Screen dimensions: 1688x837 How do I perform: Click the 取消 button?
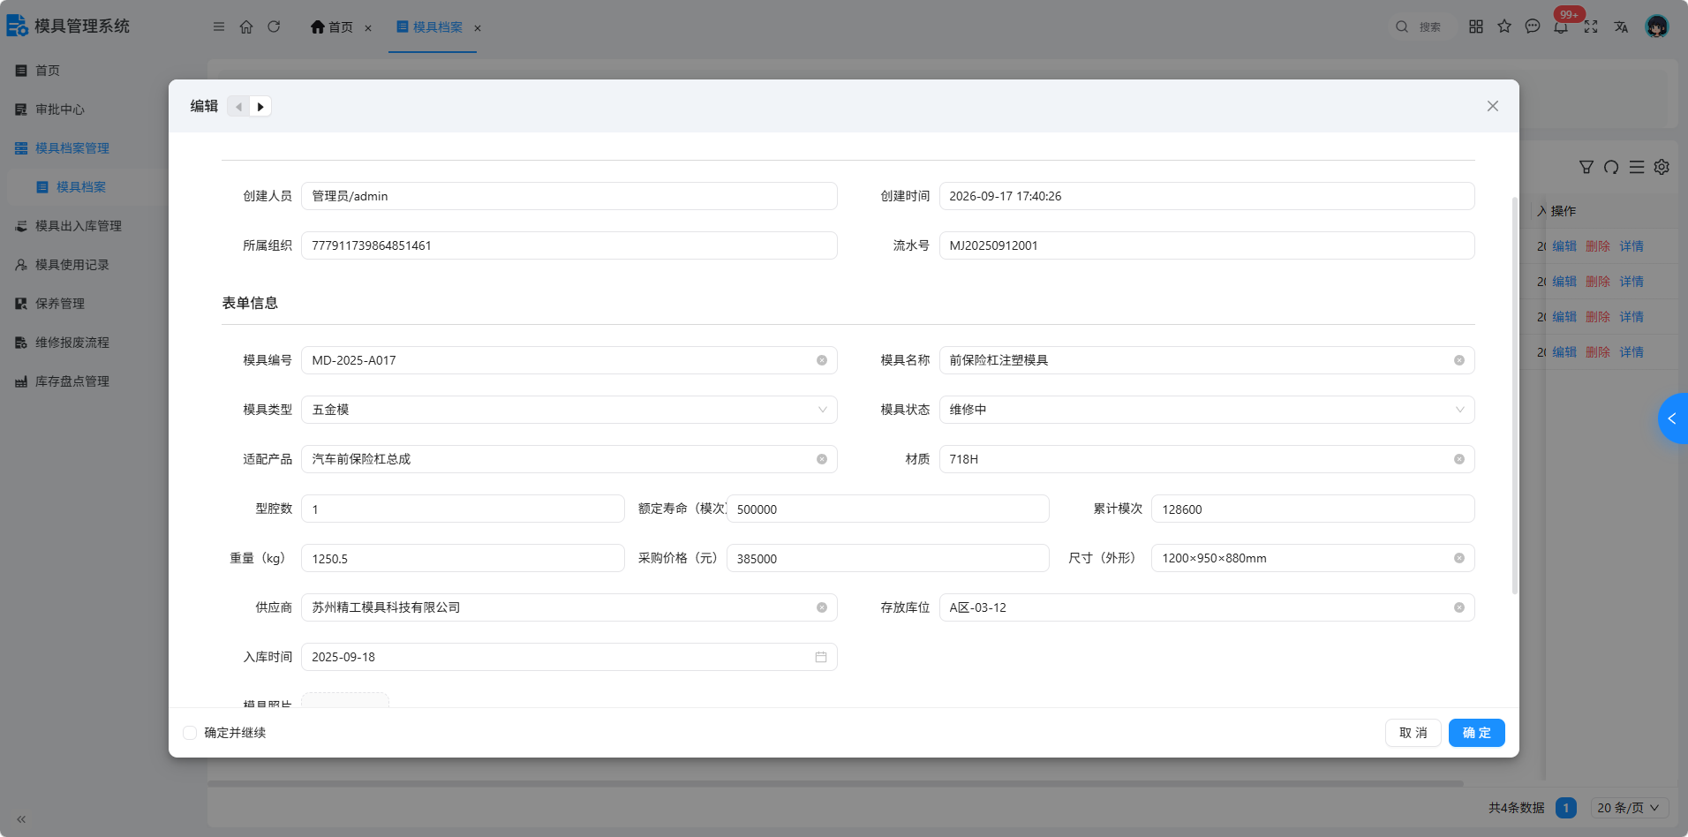pyautogui.click(x=1413, y=733)
